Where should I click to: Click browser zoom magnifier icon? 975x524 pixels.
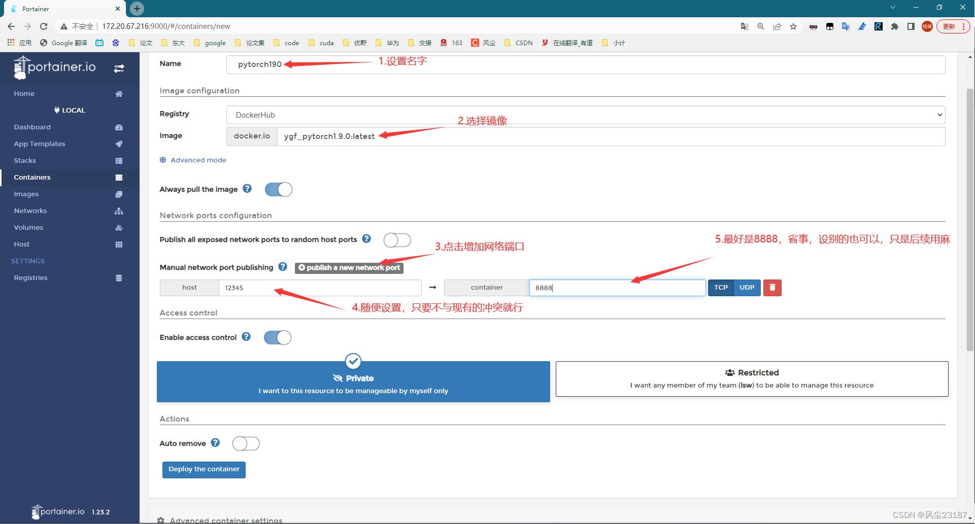761,26
